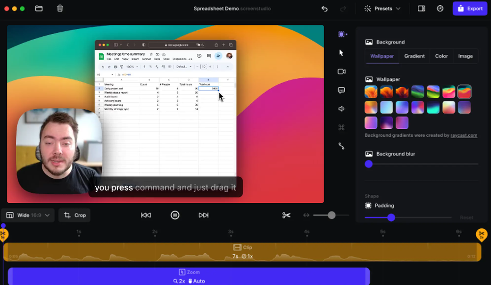Viewport: 491px width, 285px height.
Task: Click the Padding slider handle
Action: tap(391, 217)
